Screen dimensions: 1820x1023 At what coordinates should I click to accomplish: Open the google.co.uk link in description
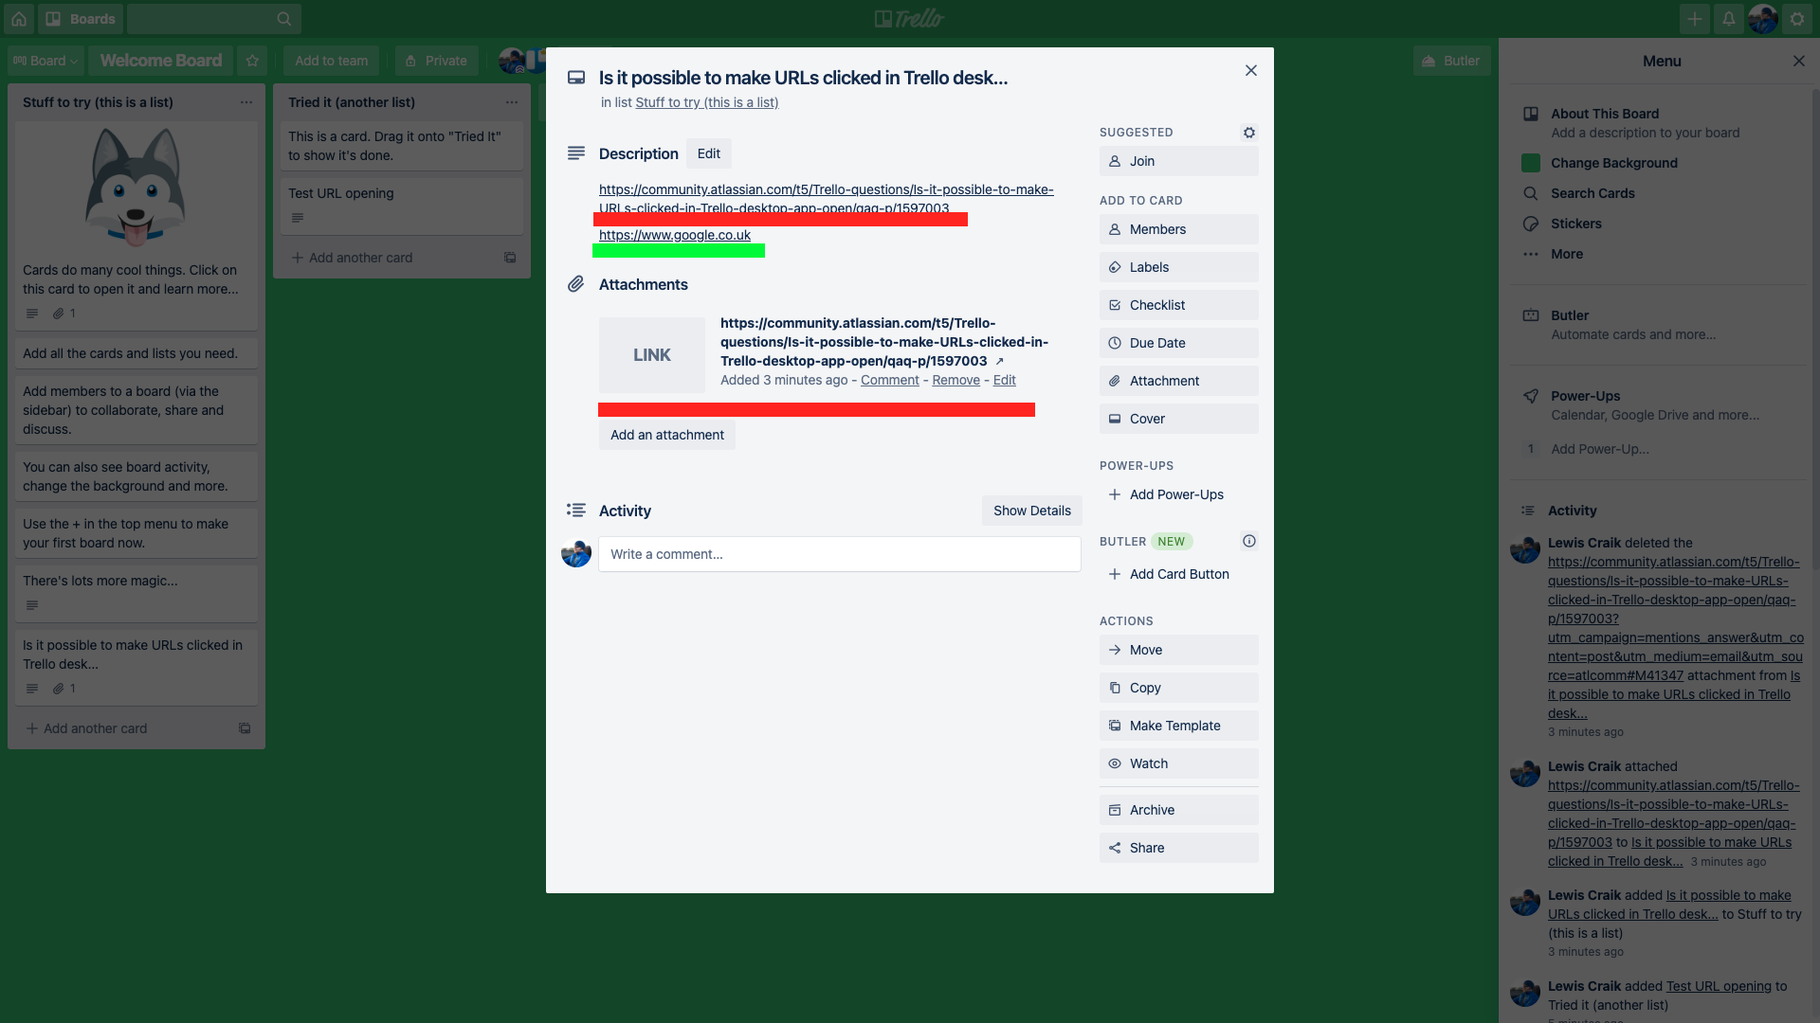[x=675, y=235]
